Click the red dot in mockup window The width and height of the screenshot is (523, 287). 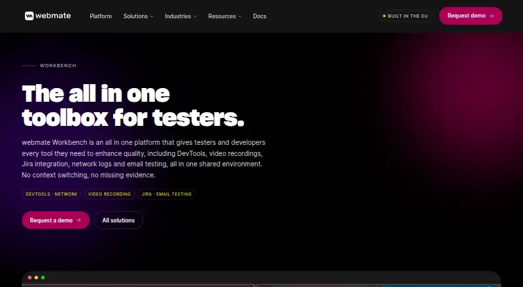(x=29, y=277)
